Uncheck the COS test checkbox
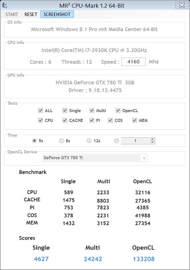Viewport: 190px width, 270px height. click(x=110, y=120)
